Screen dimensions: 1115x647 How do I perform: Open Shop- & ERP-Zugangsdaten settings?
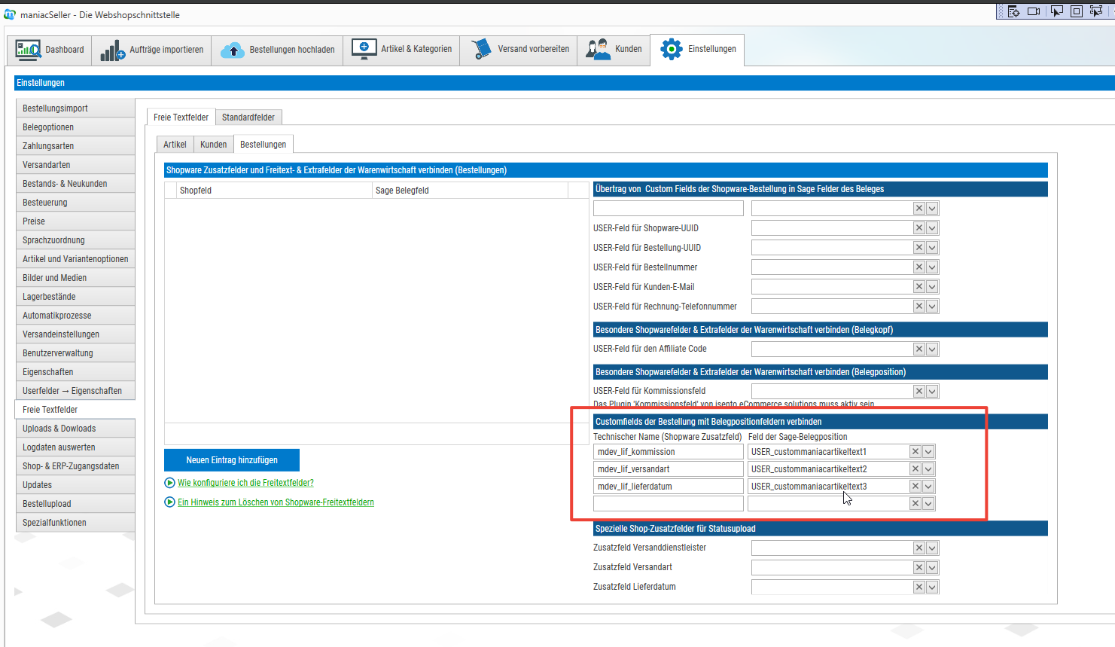click(75, 466)
